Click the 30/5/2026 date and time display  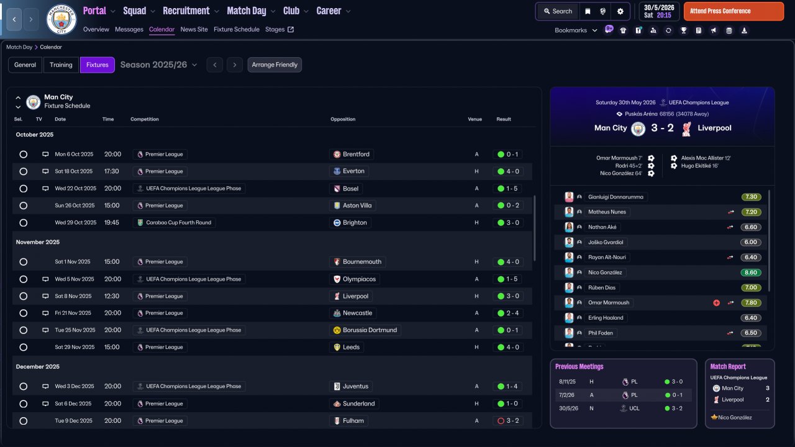[x=659, y=11]
